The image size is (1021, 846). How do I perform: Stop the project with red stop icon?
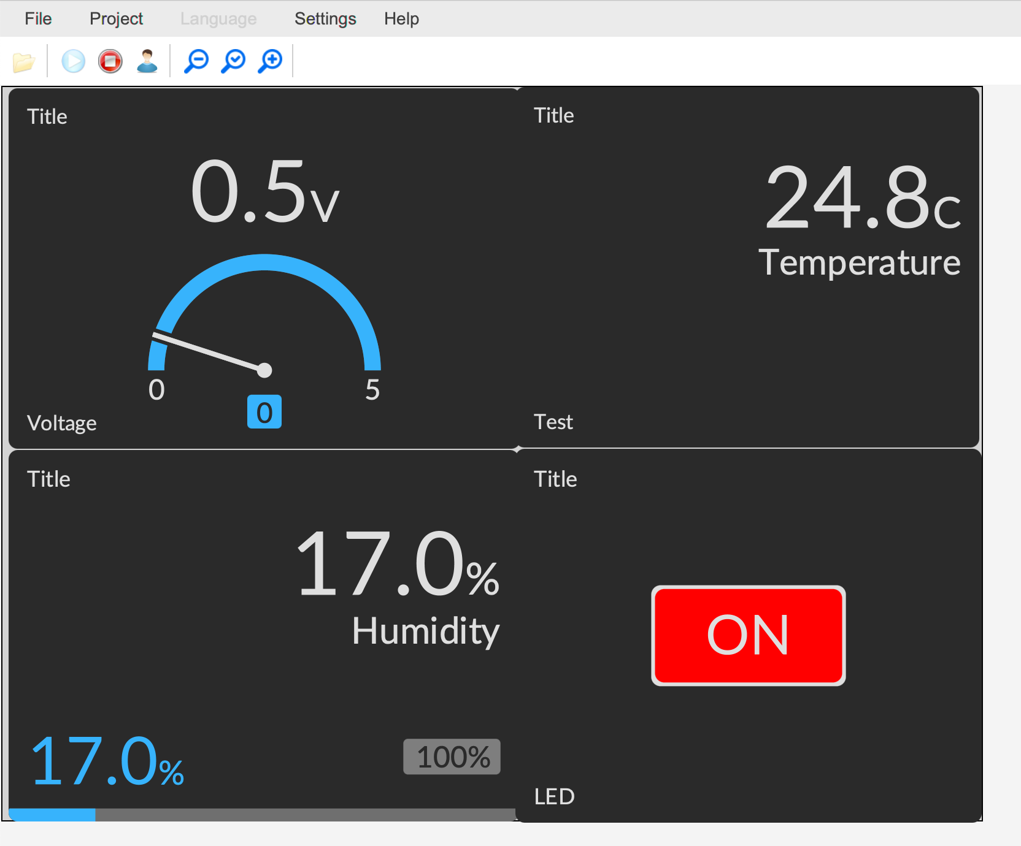110,61
